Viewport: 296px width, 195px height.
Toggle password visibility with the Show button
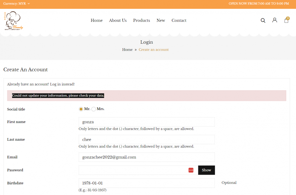coord(206,170)
